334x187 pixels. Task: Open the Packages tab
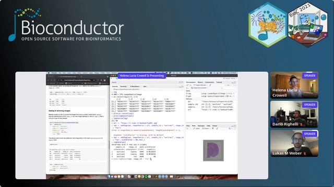point(201,126)
